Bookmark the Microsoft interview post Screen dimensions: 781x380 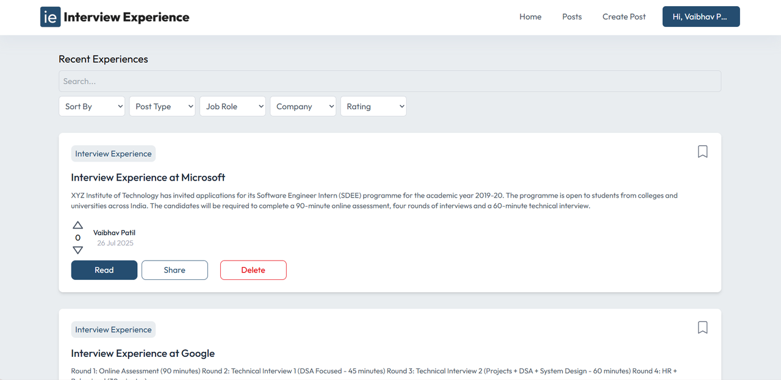point(702,151)
